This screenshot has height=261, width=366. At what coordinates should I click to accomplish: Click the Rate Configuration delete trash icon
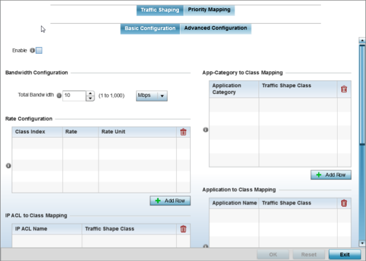183,132
